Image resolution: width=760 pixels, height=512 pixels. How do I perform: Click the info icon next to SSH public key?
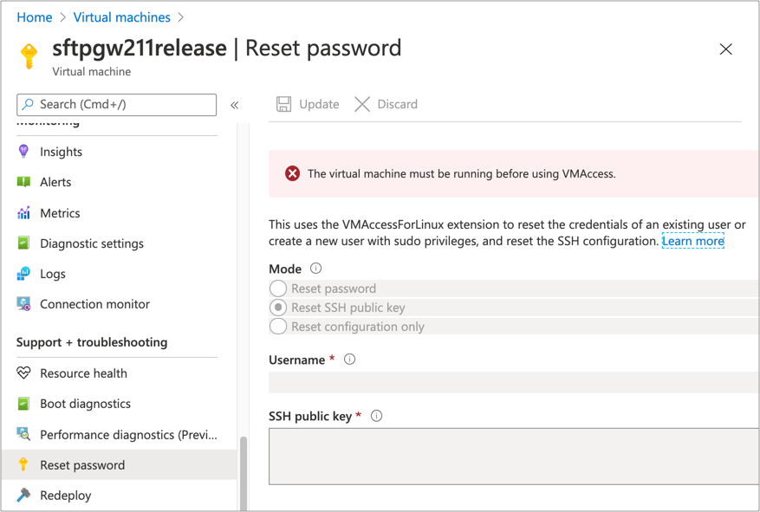[x=376, y=416]
